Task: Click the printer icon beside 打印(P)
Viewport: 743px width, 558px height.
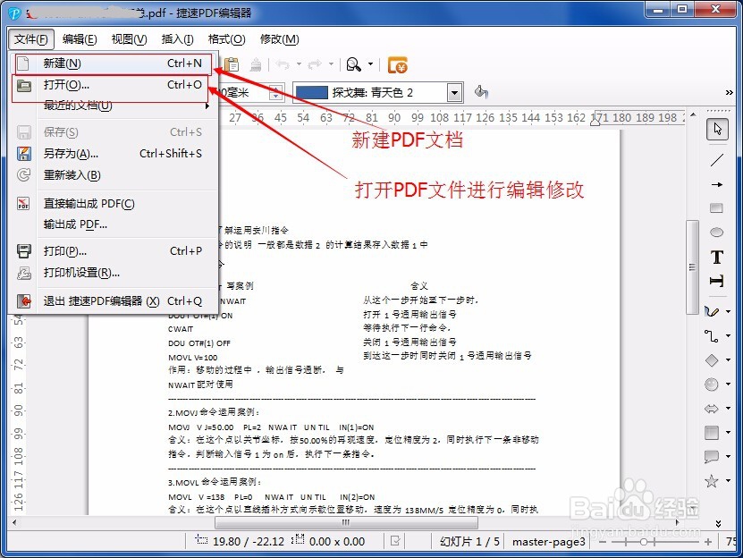Action: click(23, 251)
